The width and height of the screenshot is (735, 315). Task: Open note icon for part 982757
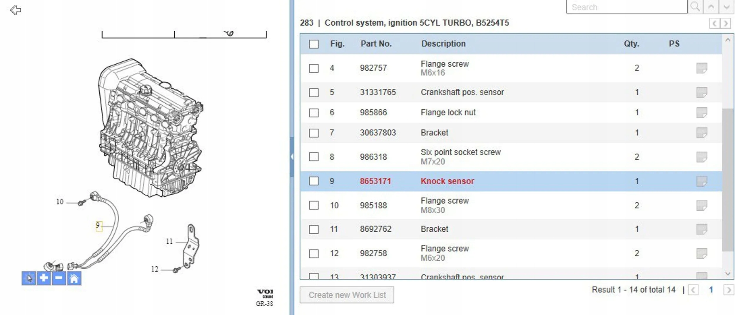pyautogui.click(x=702, y=68)
